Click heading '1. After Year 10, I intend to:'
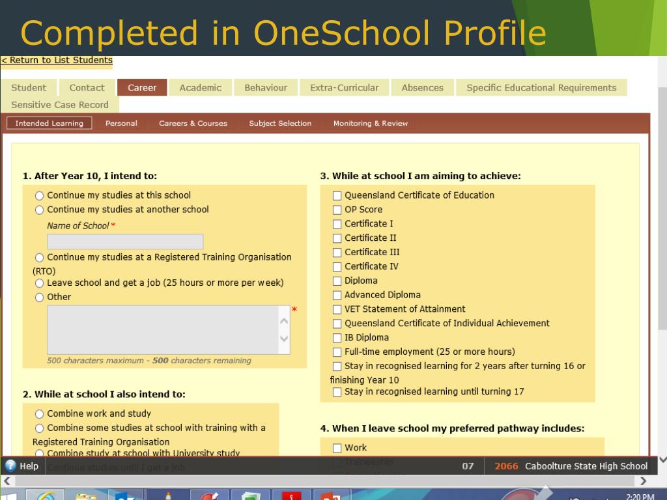This screenshot has width=667, height=500. pyautogui.click(x=90, y=176)
